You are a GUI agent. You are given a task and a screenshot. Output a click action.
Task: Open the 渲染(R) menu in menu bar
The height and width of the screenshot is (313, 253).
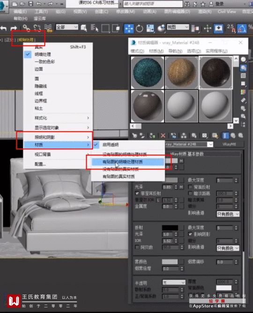point(205,12)
